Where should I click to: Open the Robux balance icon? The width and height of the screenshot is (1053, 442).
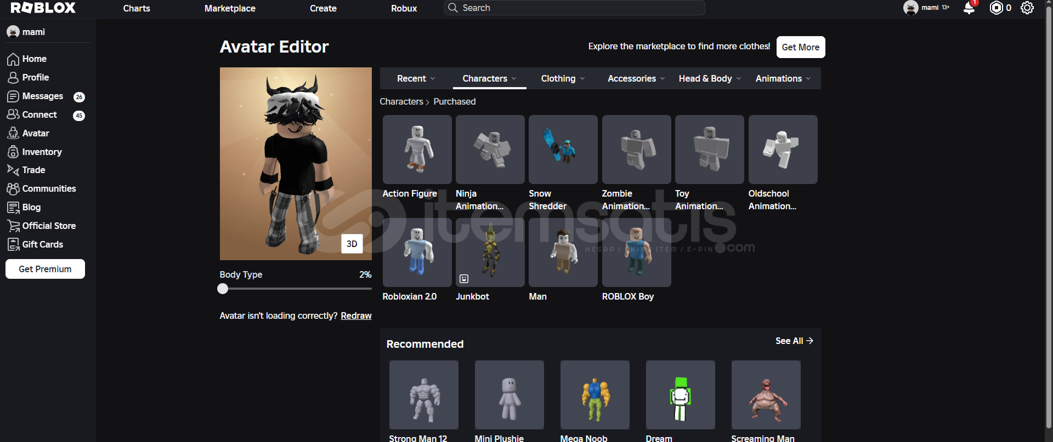pyautogui.click(x=996, y=8)
